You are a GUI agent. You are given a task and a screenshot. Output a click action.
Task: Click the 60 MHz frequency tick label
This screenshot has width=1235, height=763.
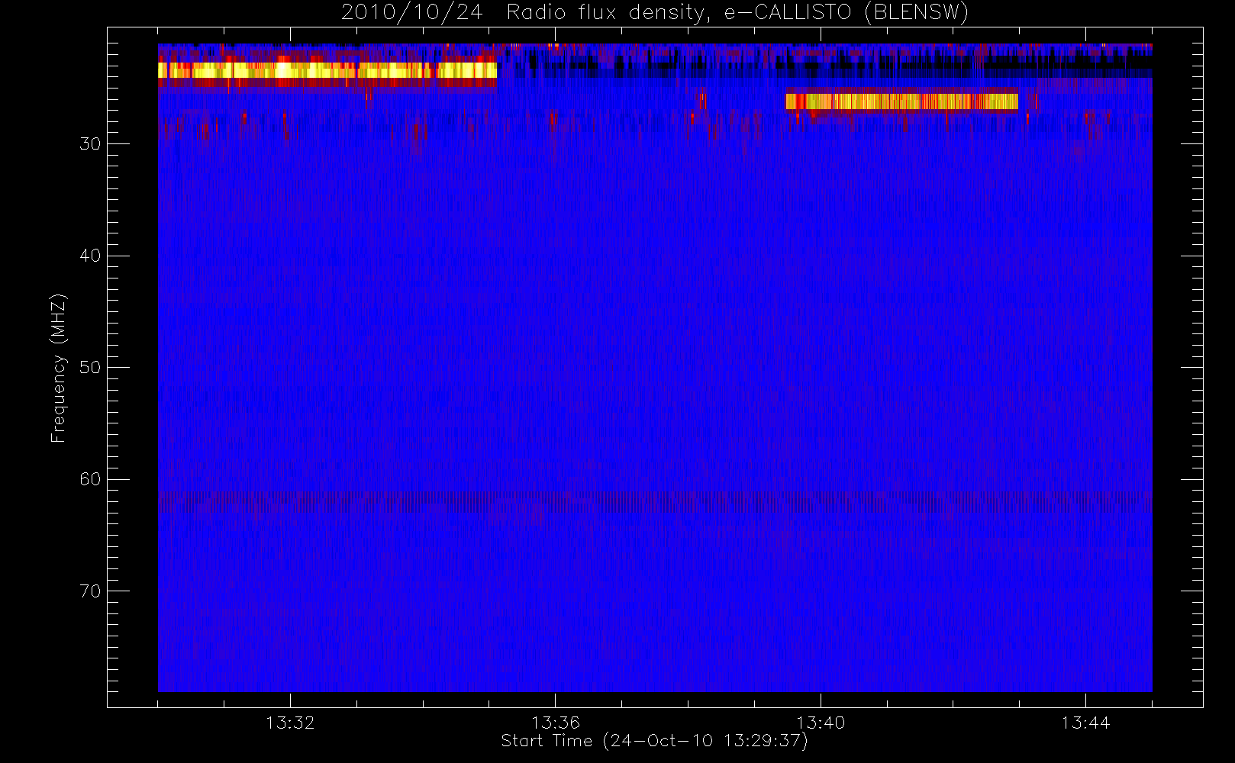[90, 479]
